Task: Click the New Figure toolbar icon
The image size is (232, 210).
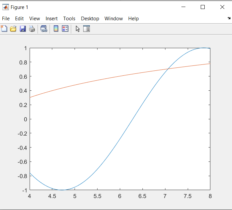Action: coord(4,29)
